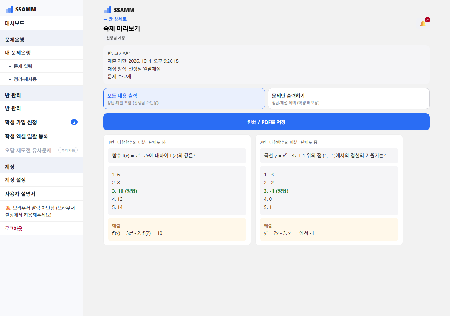This screenshot has height=316, width=450.
Task: Click the SSAMM logo in sidebar
Action: [x=21, y=9]
